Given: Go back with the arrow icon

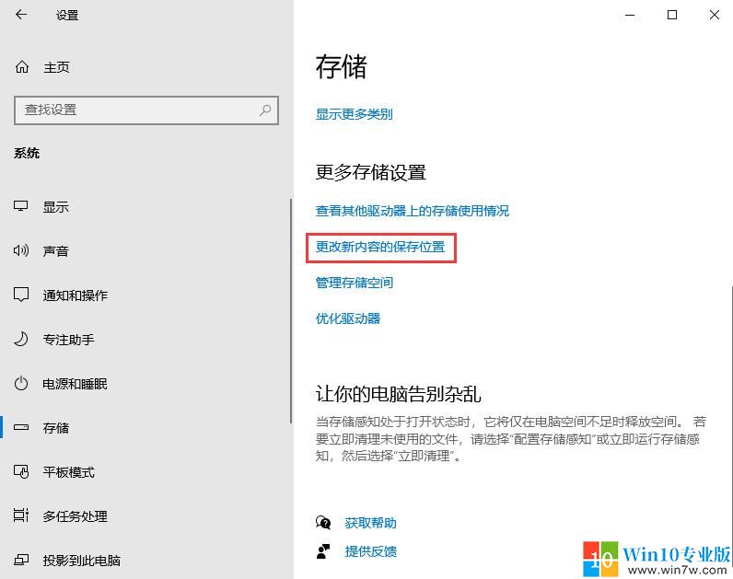Looking at the screenshot, I should click(21, 15).
